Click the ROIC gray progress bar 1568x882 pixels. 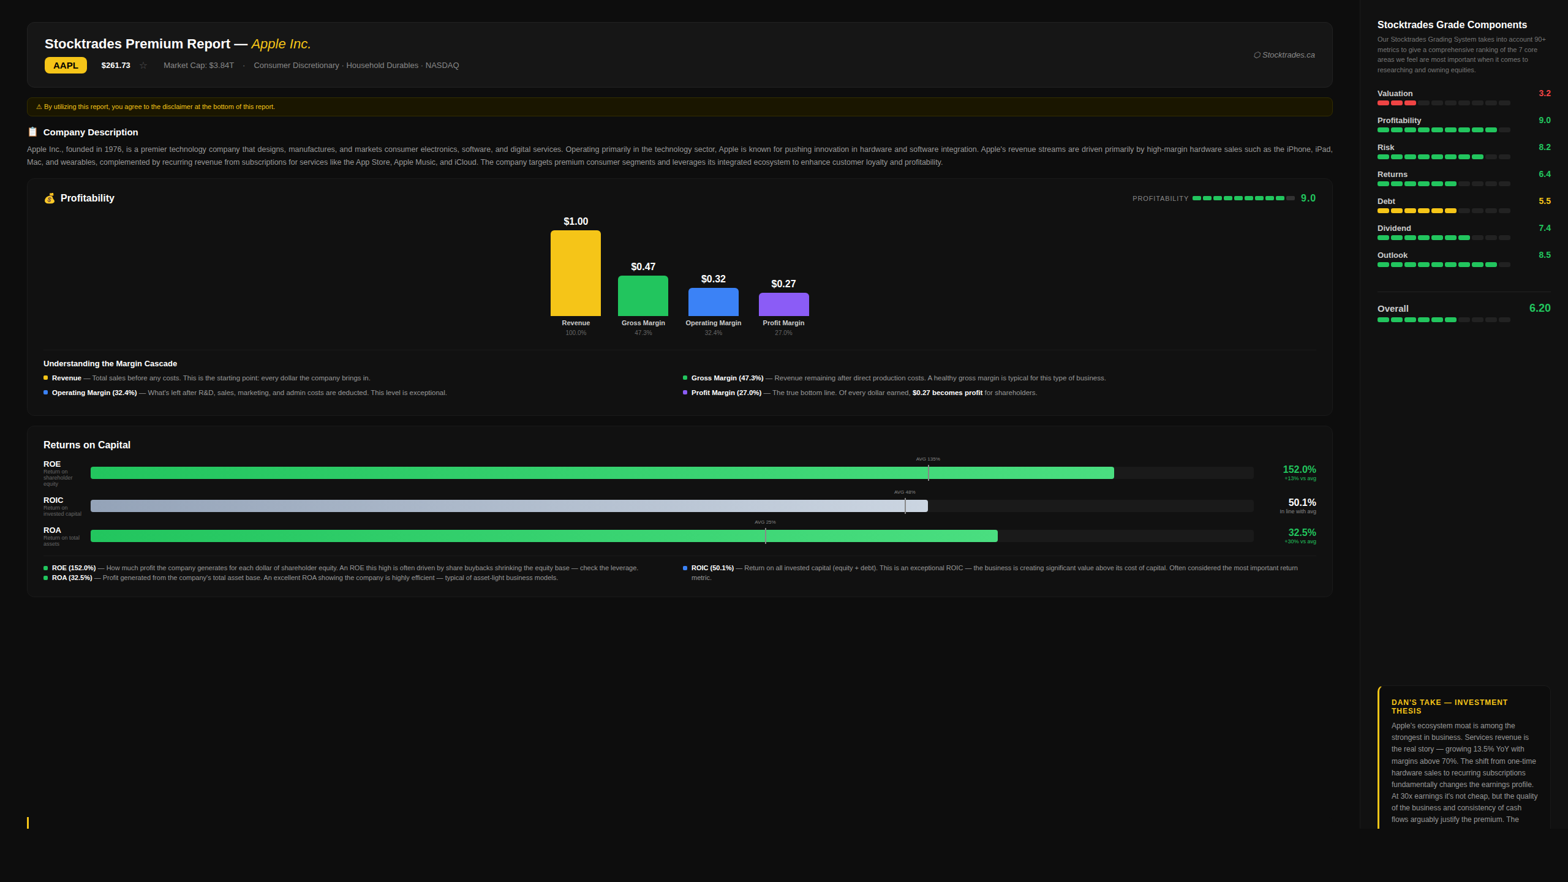[x=508, y=506]
